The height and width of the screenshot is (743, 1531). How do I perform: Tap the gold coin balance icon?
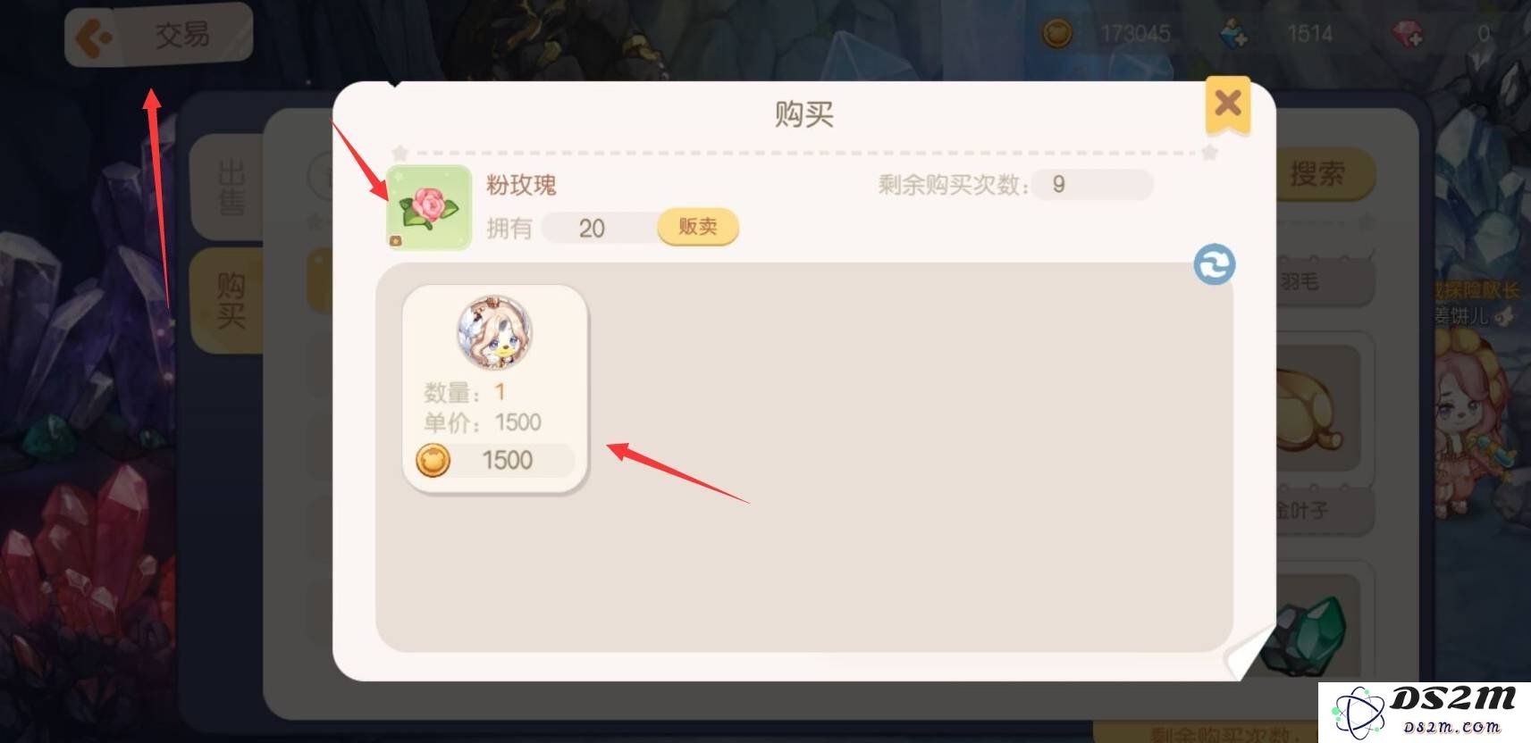[x=1057, y=34]
